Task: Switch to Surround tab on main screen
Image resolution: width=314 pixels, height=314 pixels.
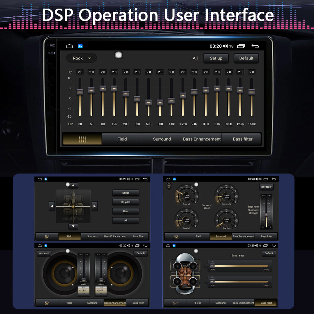Action: (162, 139)
